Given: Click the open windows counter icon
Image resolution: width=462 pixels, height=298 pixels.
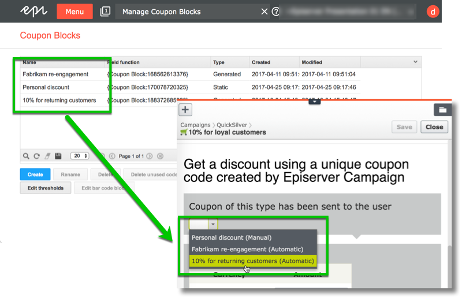Looking at the screenshot, I should (105, 12).
